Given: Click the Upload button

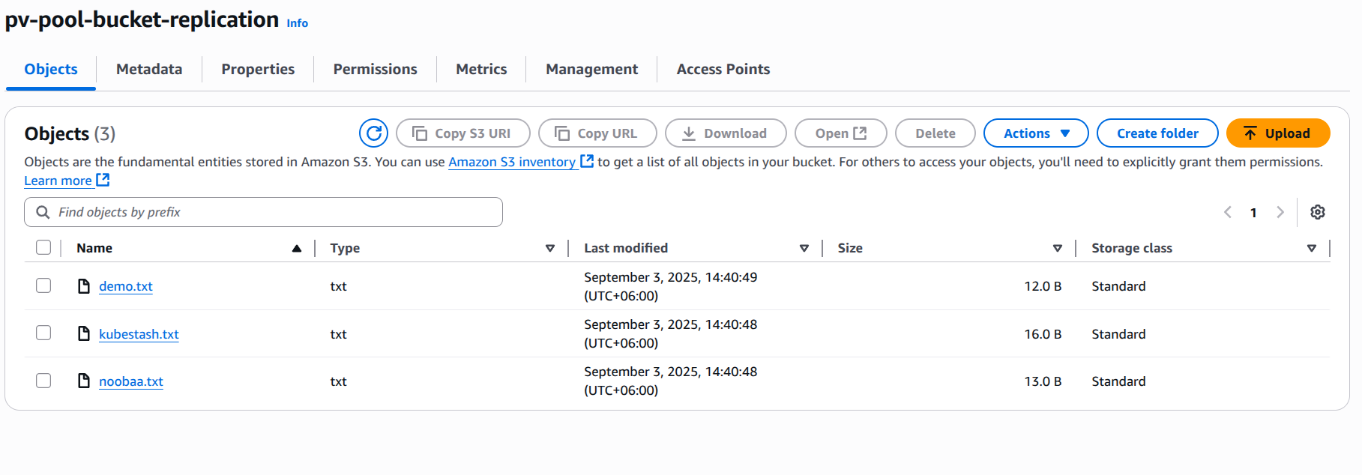Looking at the screenshot, I should [x=1277, y=133].
